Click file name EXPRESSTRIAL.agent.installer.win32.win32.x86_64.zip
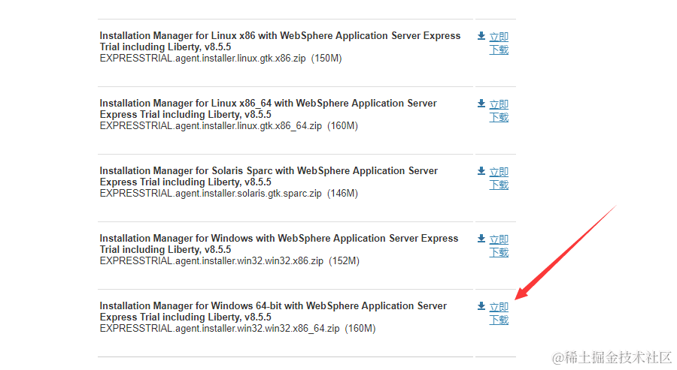The image size is (677, 370). (220, 329)
